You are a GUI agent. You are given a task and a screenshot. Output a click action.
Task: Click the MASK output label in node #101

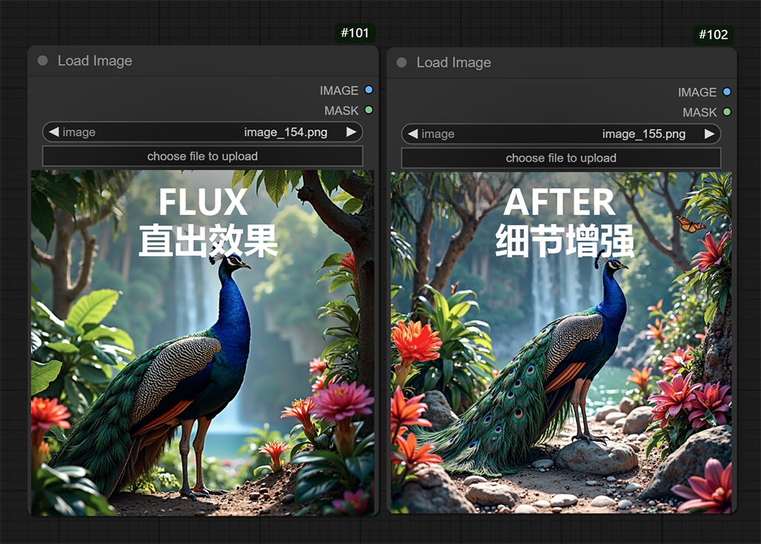point(341,111)
